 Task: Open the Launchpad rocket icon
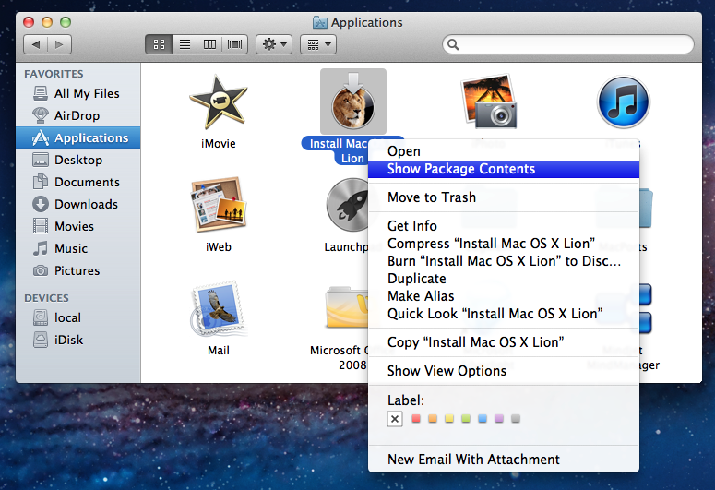pos(348,205)
